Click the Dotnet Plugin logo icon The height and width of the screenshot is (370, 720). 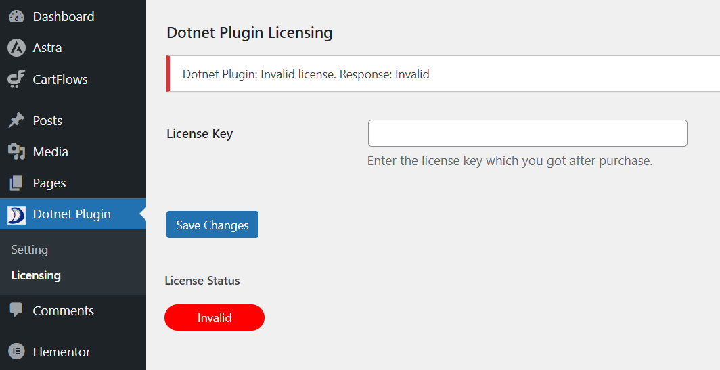[x=16, y=214]
